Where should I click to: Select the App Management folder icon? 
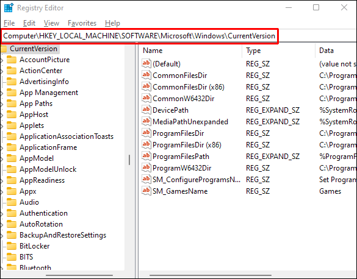(12, 93)
